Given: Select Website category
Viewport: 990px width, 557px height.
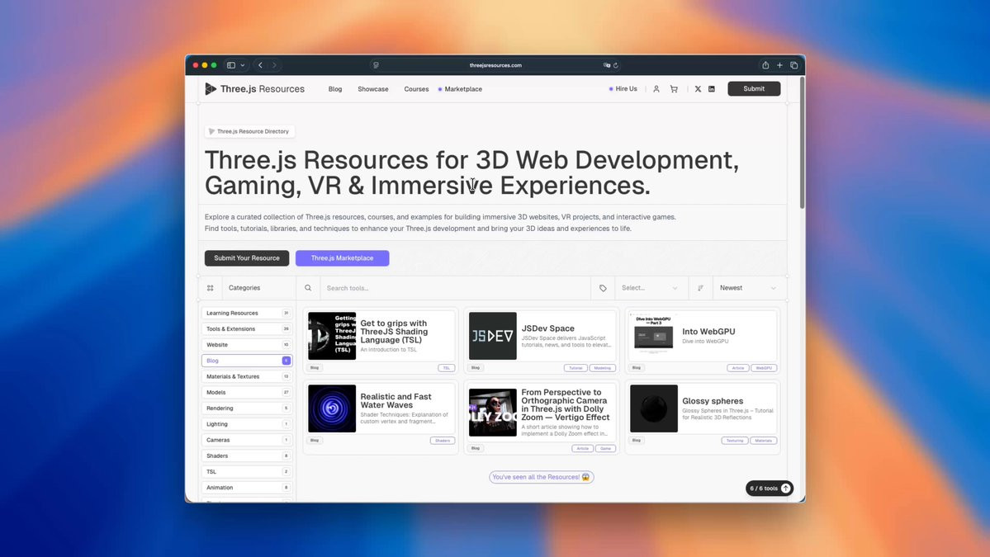Looking at the screenshot, I should click(x=247, y=344).
